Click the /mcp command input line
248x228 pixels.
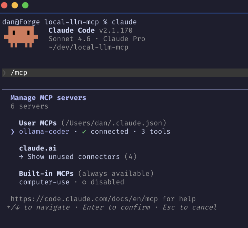[x=125, y=73]
